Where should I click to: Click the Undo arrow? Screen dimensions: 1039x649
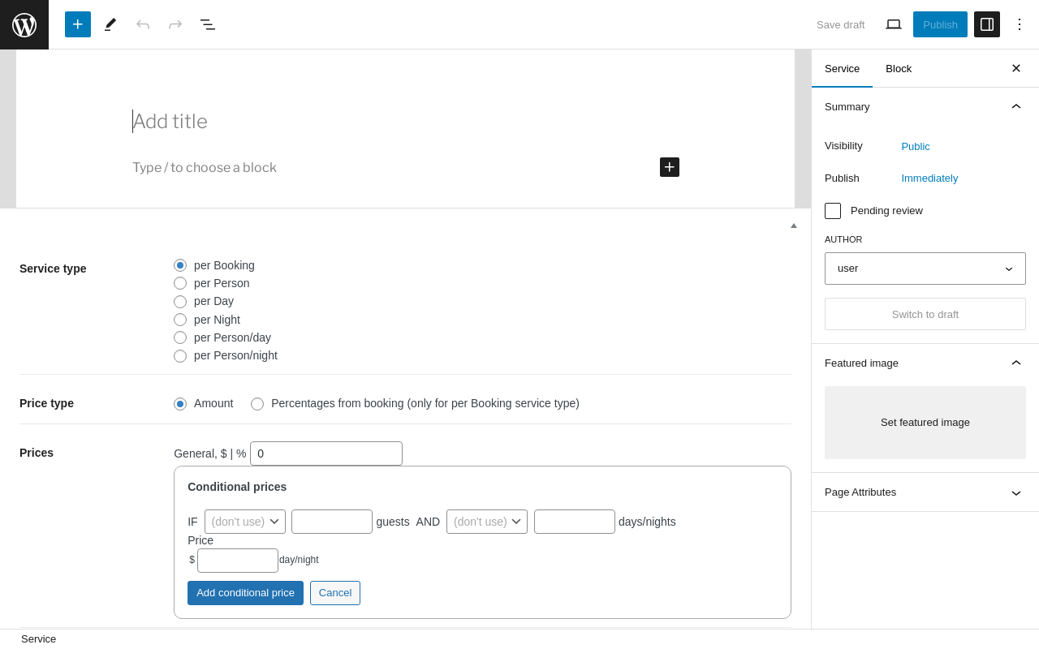tap(143, 24)
